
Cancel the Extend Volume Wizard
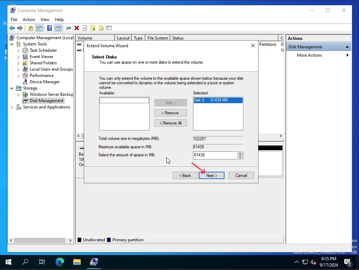coord(241,176)
